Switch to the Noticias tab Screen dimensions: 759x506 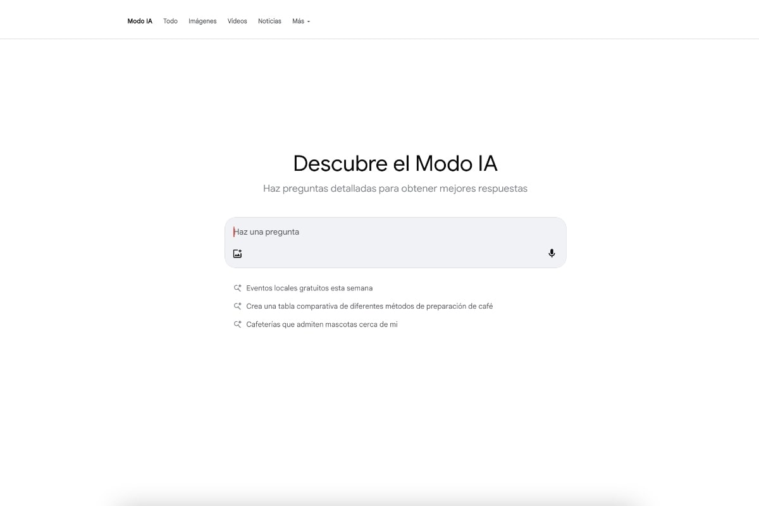point(269,21)
